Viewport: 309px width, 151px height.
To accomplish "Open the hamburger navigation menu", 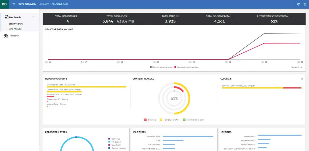I will (14, 4).
